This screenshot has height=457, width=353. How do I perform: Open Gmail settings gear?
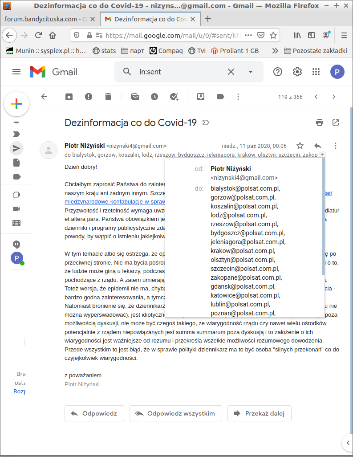[x=297, y=72]
